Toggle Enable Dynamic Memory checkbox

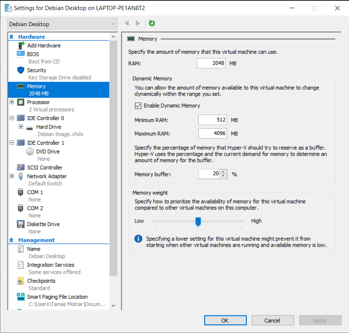(x=138, y=105)
